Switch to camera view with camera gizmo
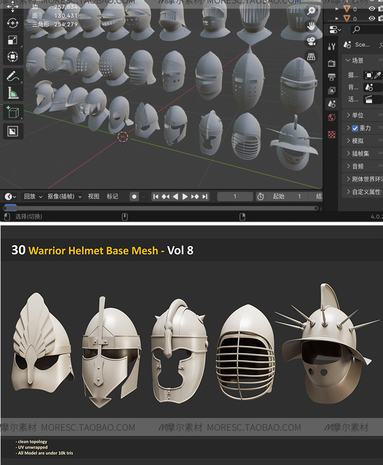This screenshot has height=465, width=383. coord(311,41)
